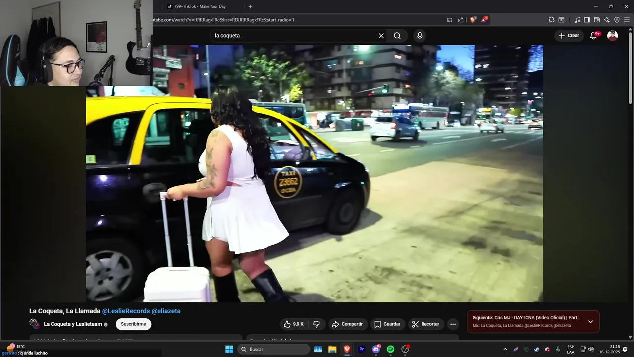Open La Coqueta y Leslieteam channel link
The image size is (634, 357).
73,324
